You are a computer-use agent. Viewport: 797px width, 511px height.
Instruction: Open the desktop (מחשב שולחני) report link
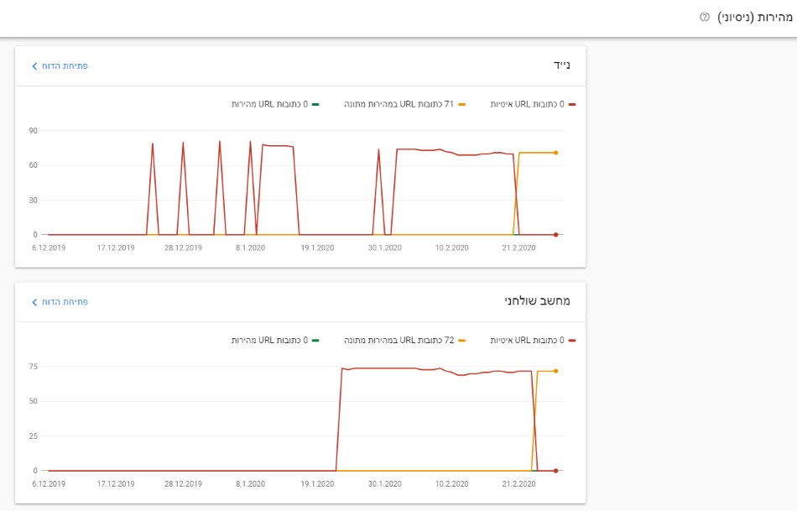tap(65, 302)
